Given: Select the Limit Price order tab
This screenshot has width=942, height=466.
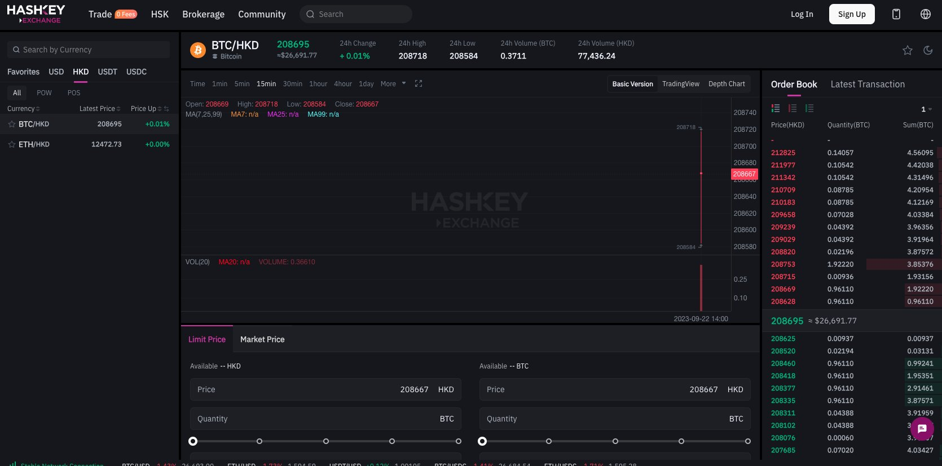Looking at the screenshot, I should [207, 339].
